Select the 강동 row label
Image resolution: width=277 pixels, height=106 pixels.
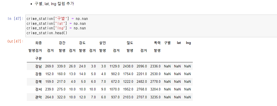(39, 74)
